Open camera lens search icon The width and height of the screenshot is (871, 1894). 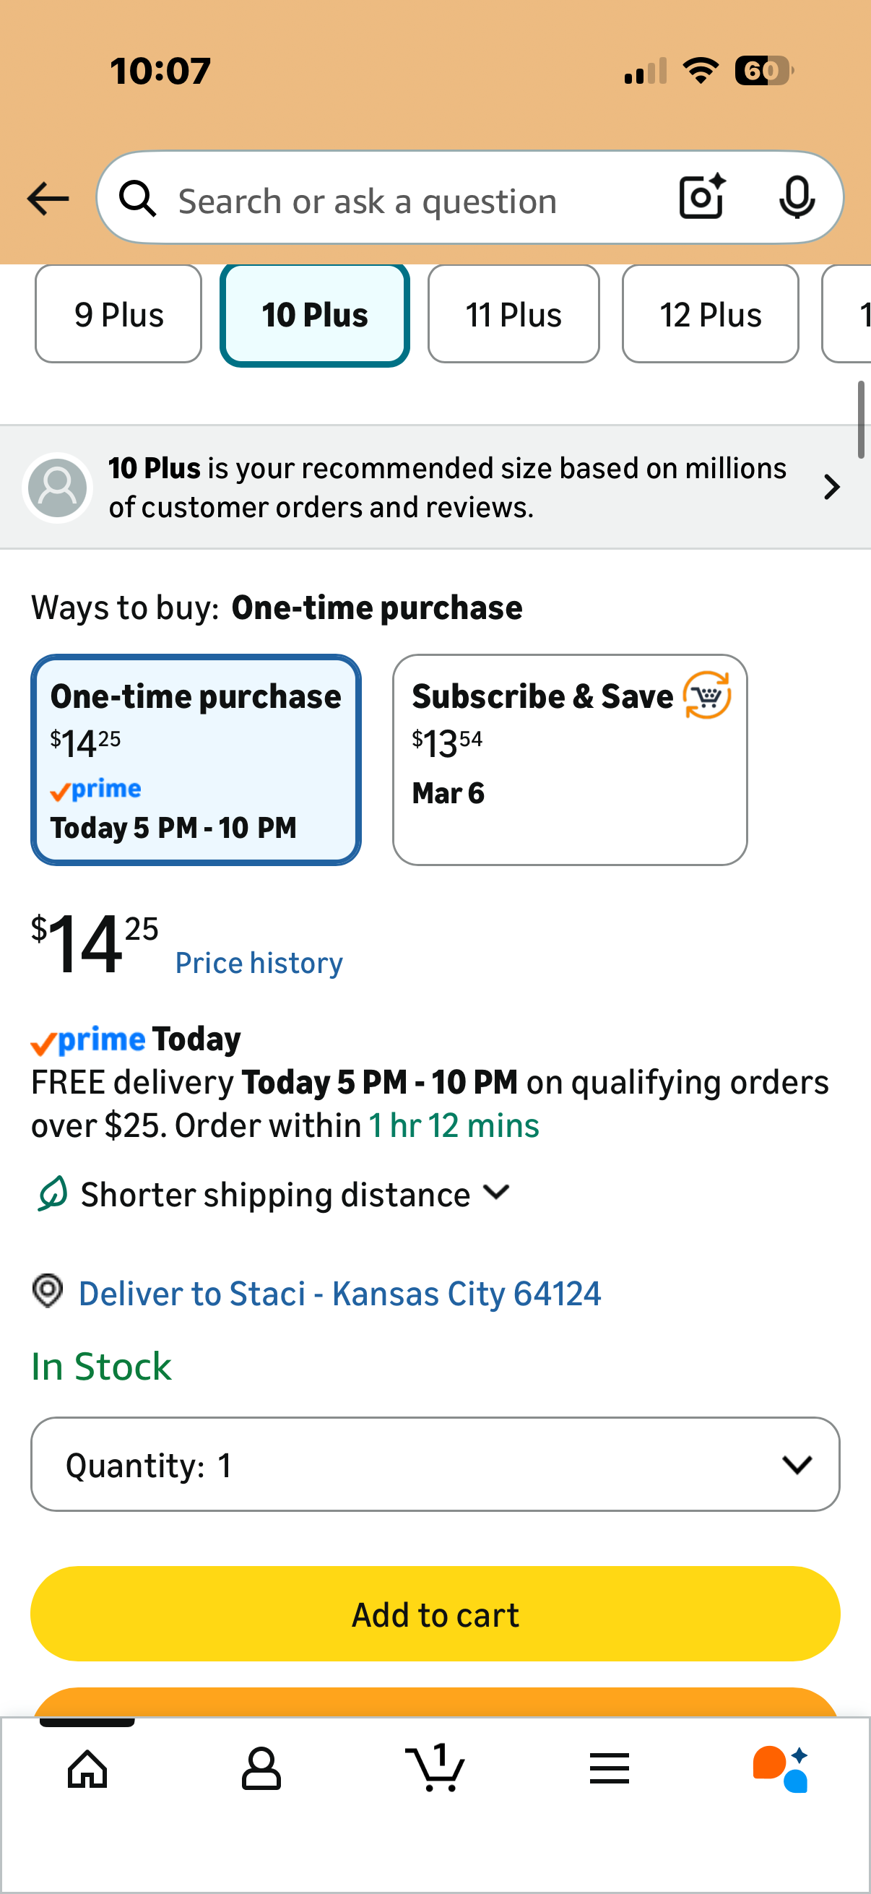tap(701, 198)
